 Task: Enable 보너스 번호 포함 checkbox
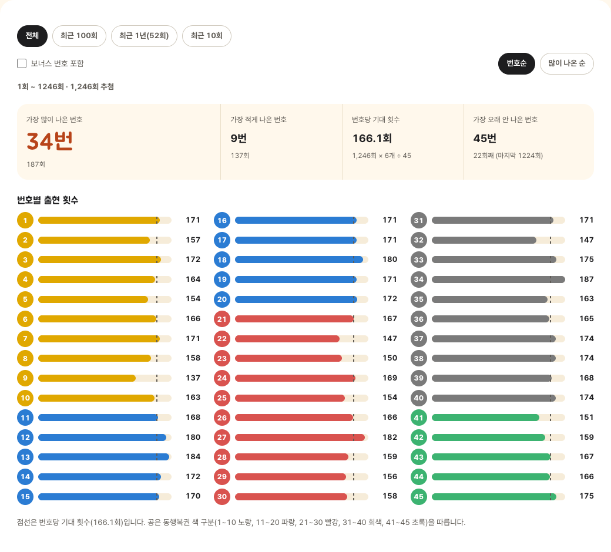tap(22, 63)
